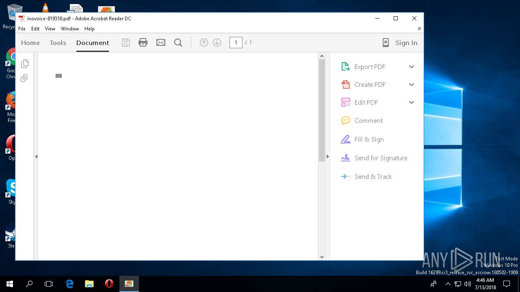Launch Opera from the taskbar

[109, 284]
